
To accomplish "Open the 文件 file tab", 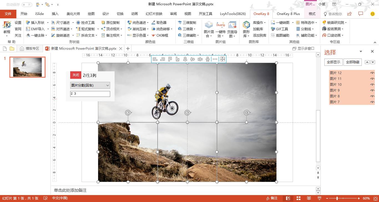I will coord(8,14).
